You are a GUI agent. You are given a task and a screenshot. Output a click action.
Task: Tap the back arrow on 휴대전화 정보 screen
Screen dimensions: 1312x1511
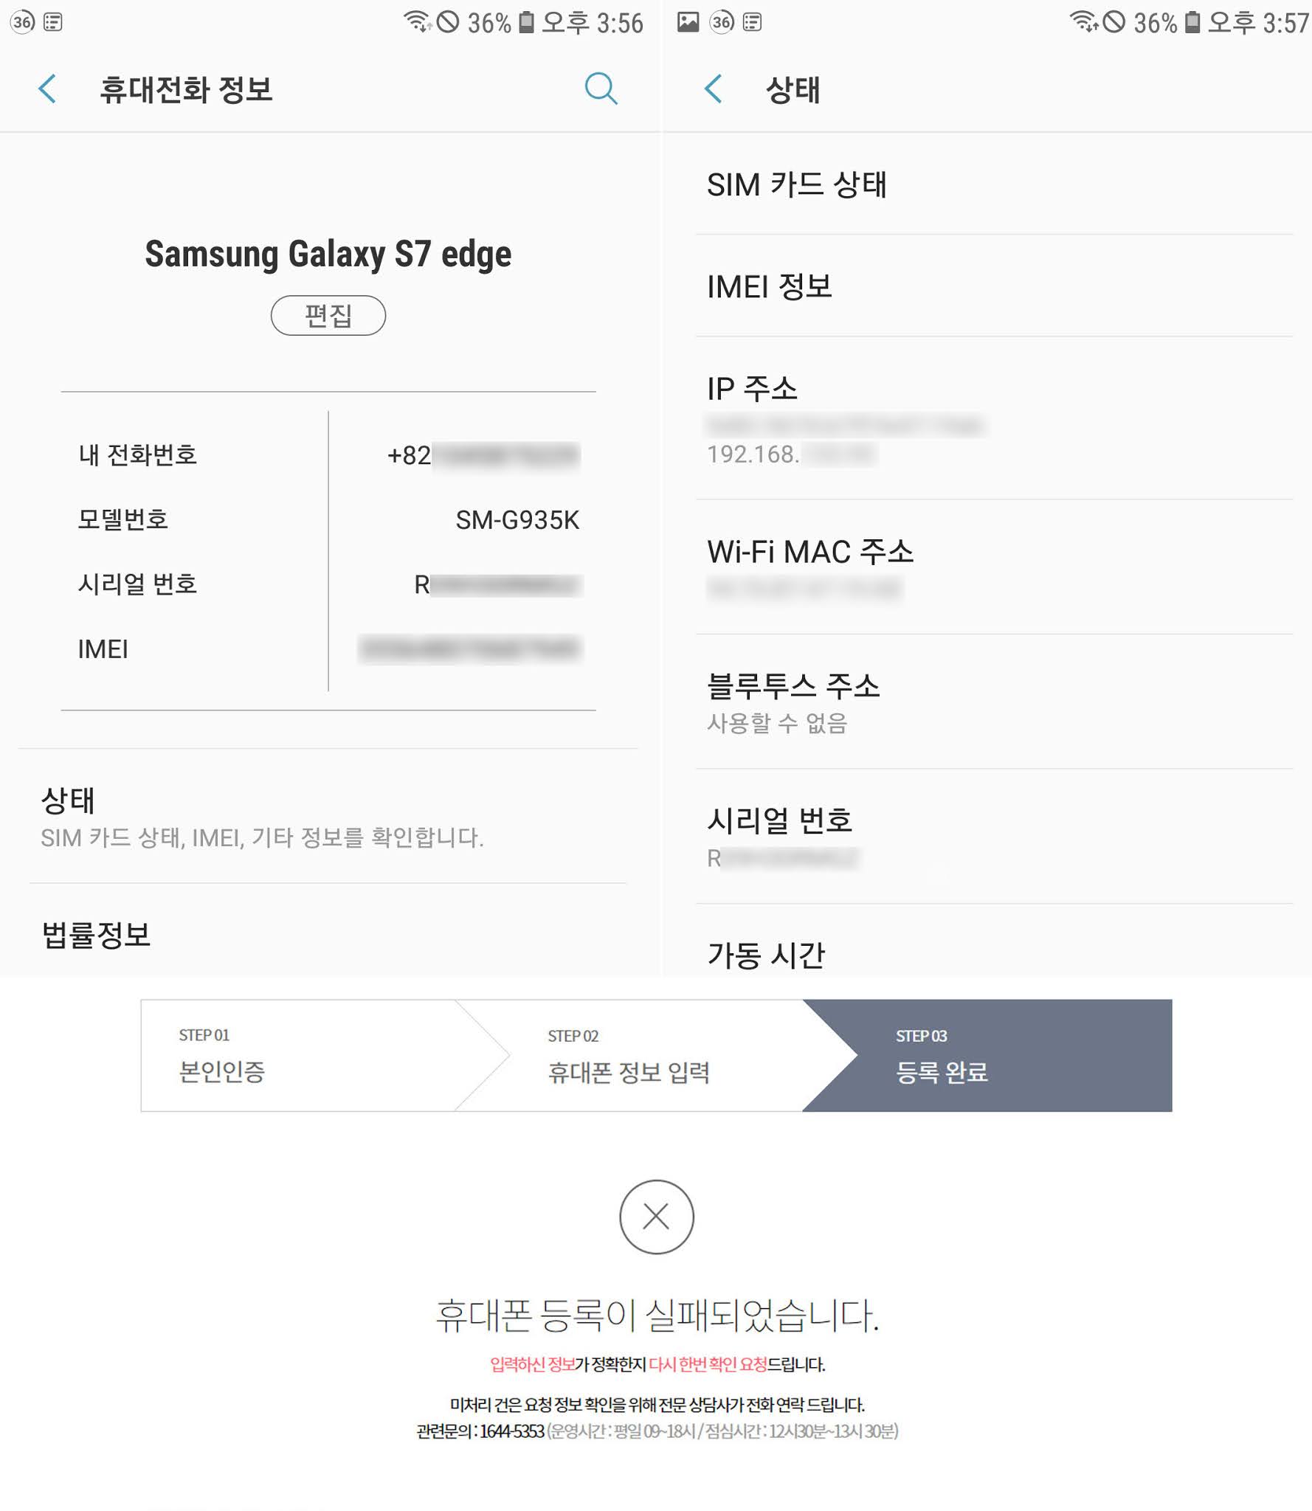(x=46, y=90)
